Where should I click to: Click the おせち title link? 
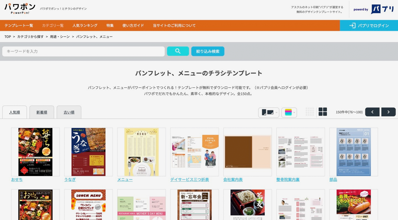click(x=17, y=179)
